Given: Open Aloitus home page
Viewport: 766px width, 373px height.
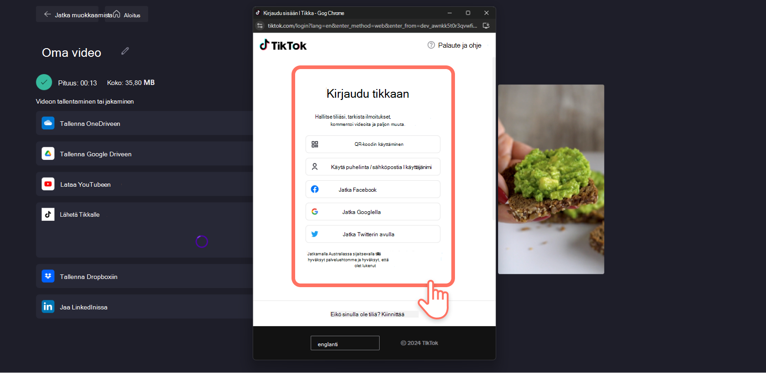Looking at the screenshot, I should 126,14.
